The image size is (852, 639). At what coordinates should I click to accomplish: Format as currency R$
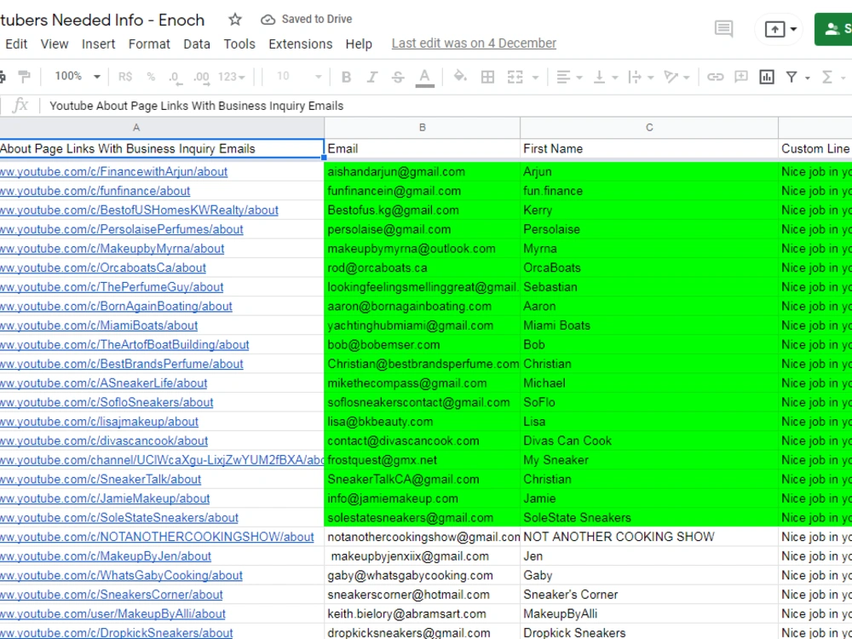point(125,77)
